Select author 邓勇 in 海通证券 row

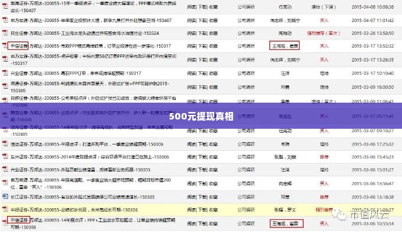click(285, 87)
